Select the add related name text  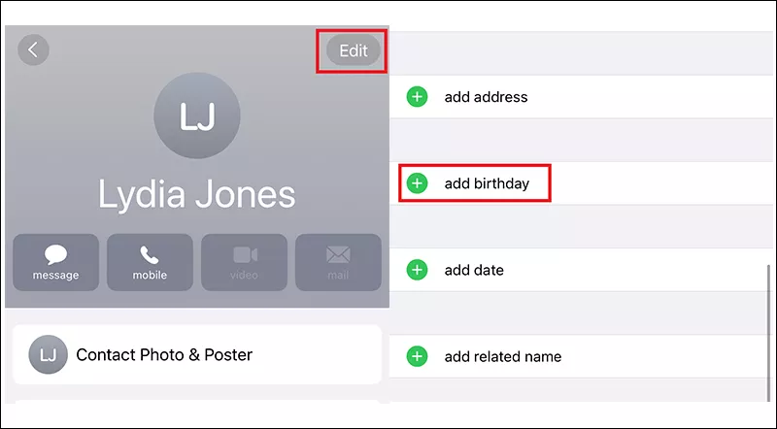click(503, 356)
